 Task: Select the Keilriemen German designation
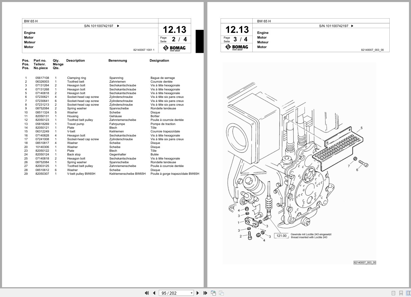tap(116, 131)
